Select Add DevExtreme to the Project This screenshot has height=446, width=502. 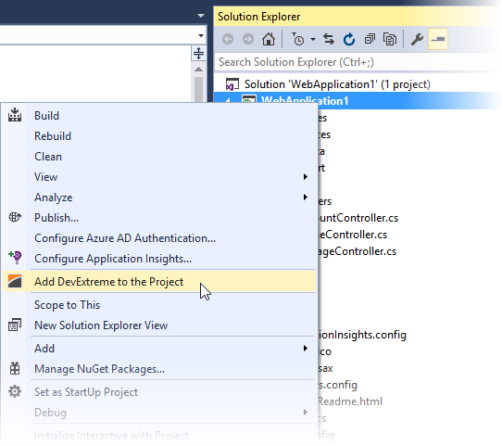[109, 282]
